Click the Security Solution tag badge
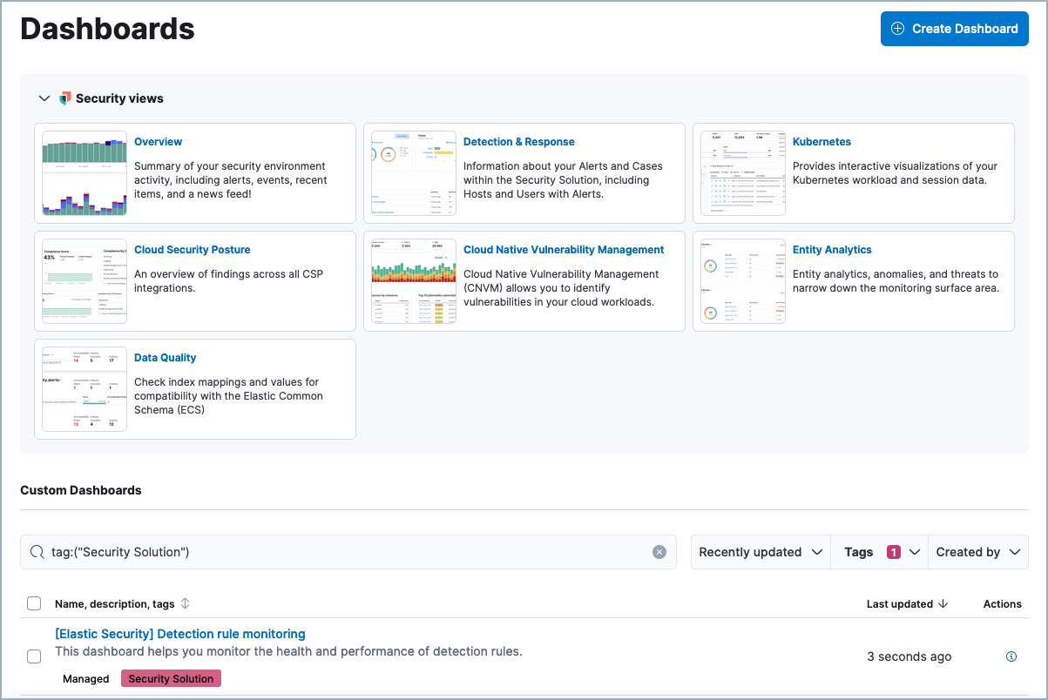The height and width of the screenshot is (700, 1048). click(x=171, y=678)
